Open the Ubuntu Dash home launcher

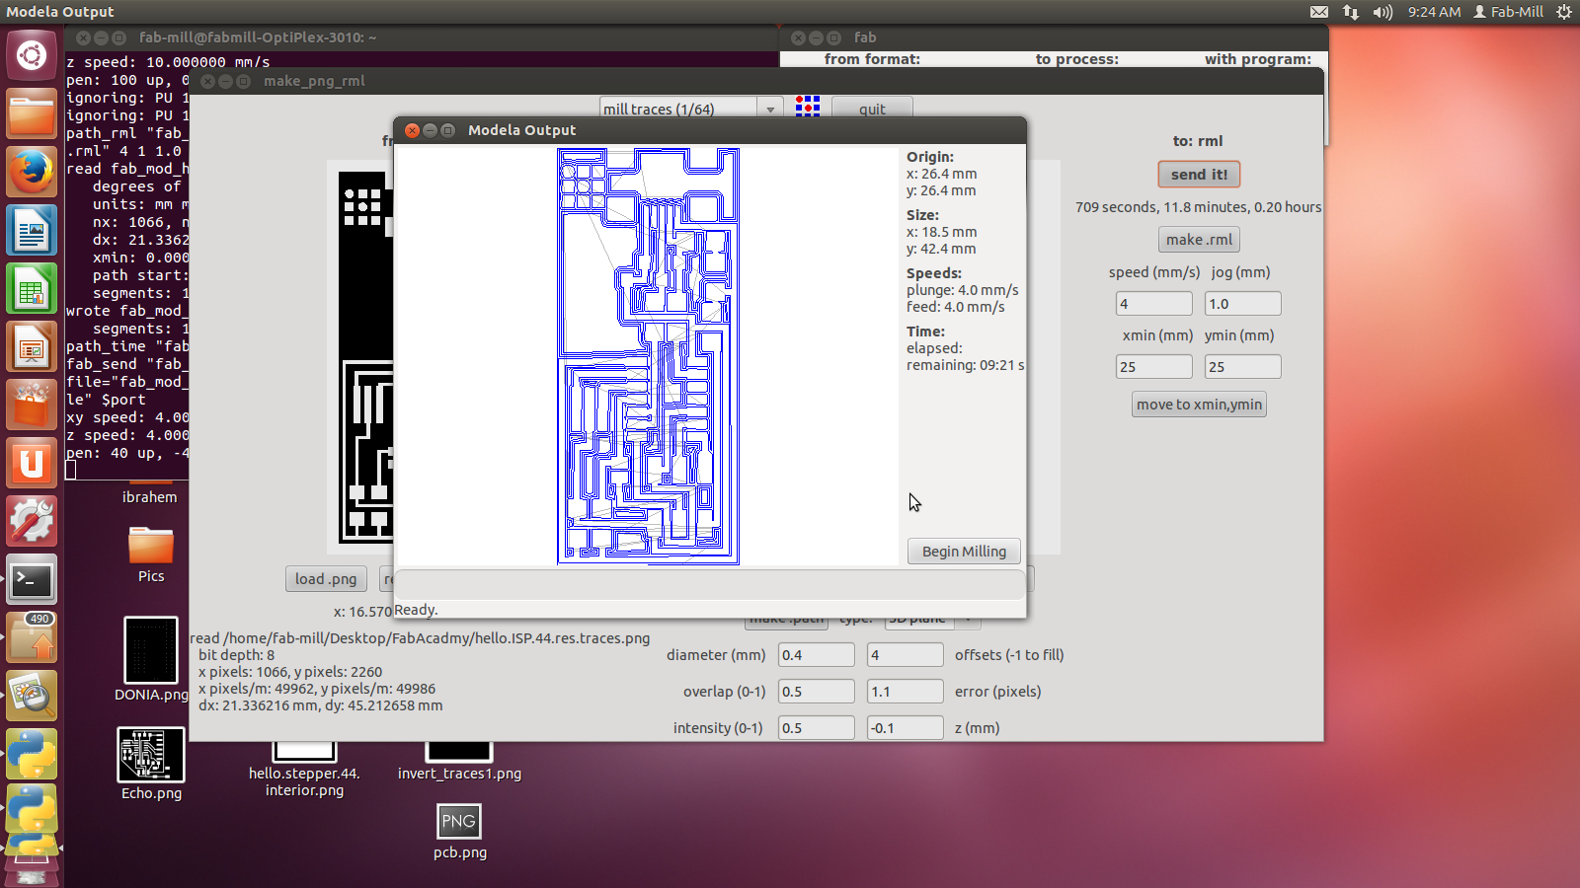pyautogui.click(x=32, y=55)
